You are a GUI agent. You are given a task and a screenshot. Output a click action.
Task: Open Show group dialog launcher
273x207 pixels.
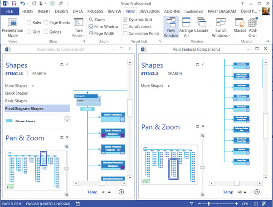click(x=84, y=41)
